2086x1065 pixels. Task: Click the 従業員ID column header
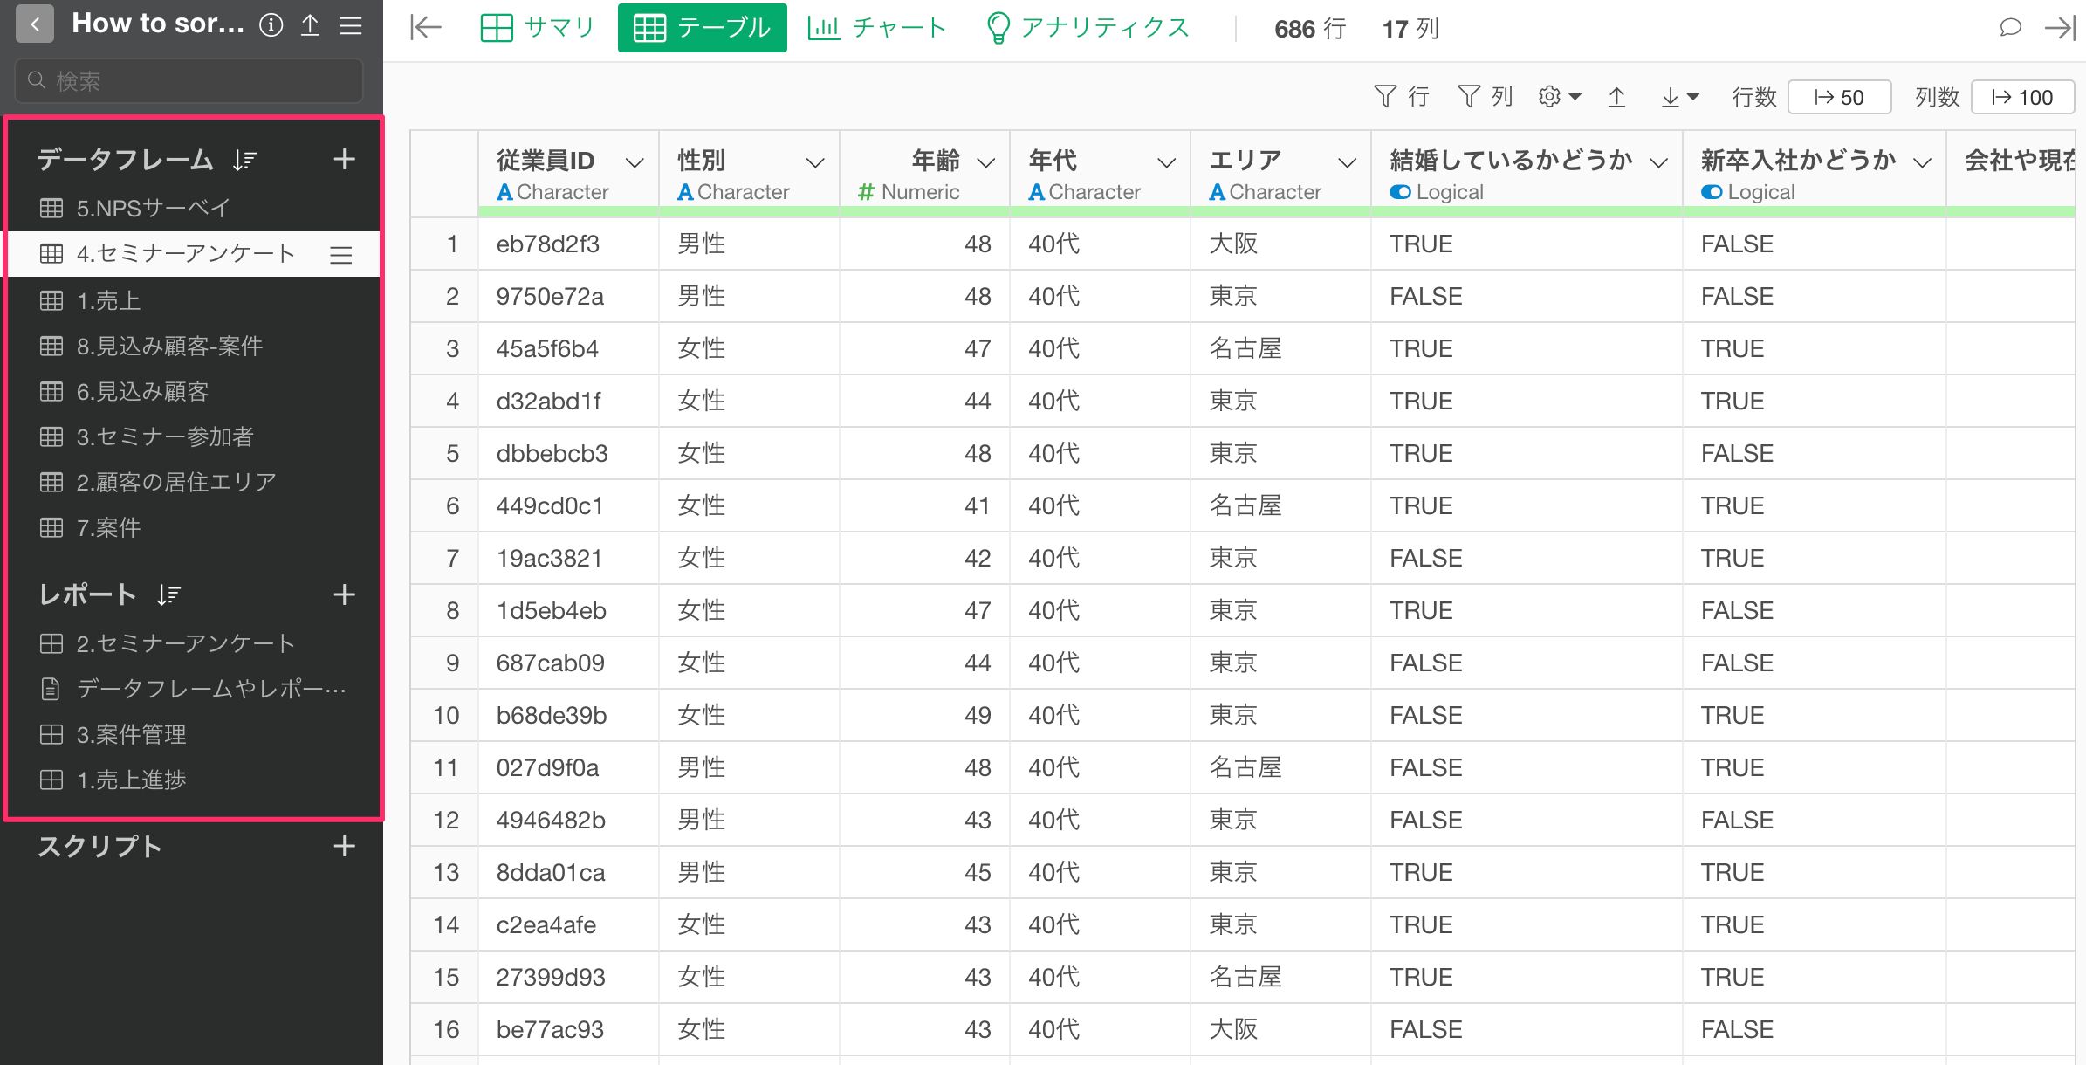(x=568, y=174)
